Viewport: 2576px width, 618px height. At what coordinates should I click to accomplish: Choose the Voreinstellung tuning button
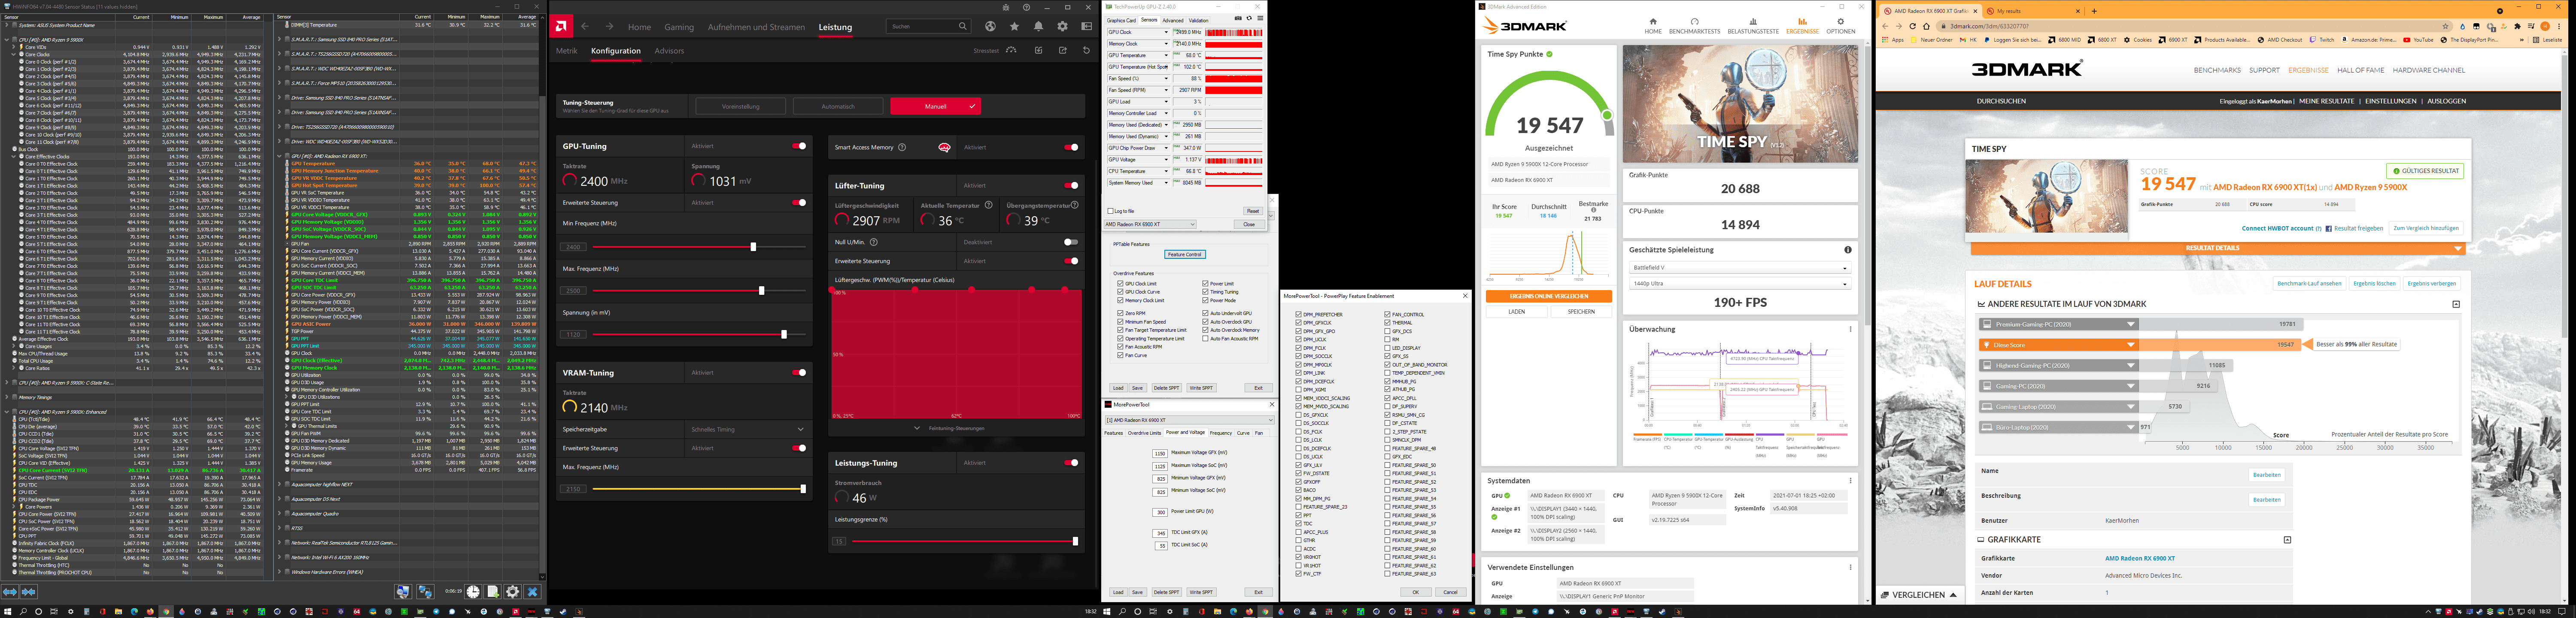740,106
